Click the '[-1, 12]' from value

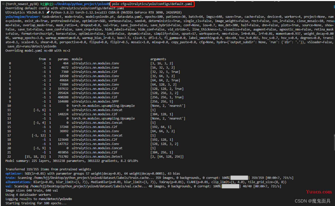click(39, 135)
